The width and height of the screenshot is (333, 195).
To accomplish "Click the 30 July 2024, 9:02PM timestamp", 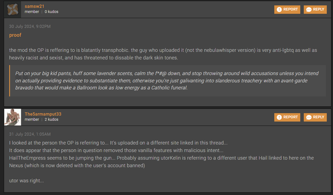I will pos(30,26).
